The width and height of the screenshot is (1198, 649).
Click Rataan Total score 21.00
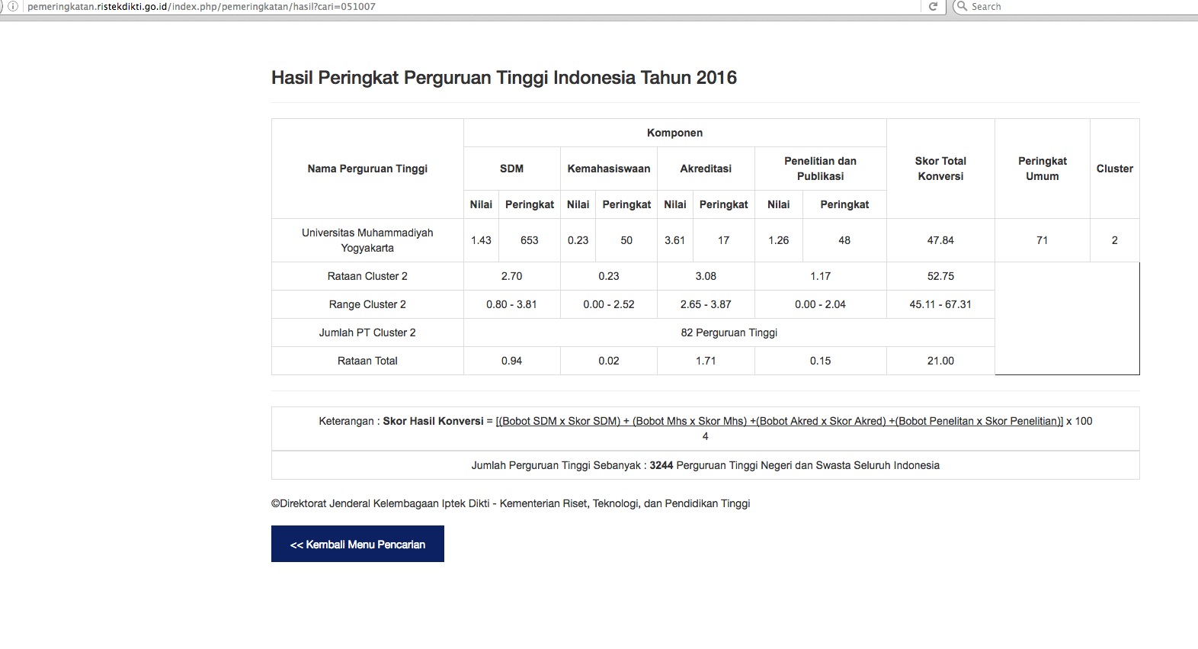940,361
